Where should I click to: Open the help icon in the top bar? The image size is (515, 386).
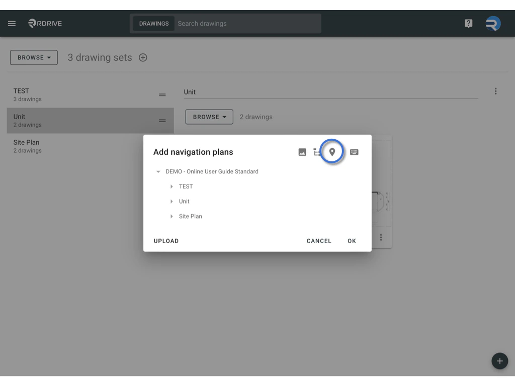coord(468,23)
